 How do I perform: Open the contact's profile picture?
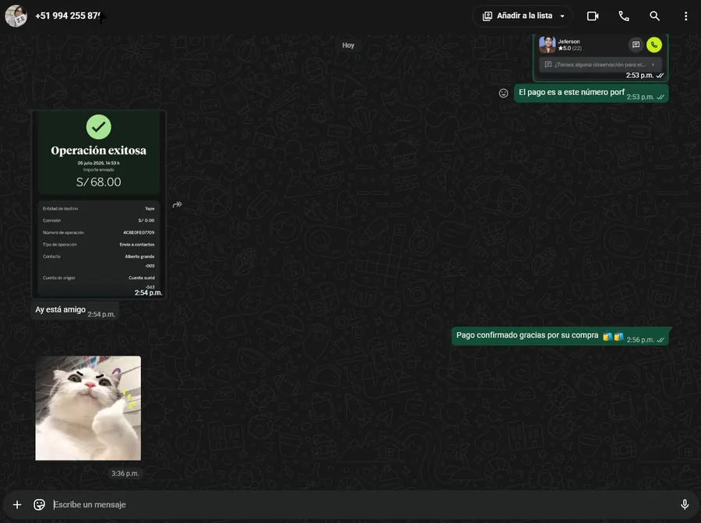pos(16,16)
